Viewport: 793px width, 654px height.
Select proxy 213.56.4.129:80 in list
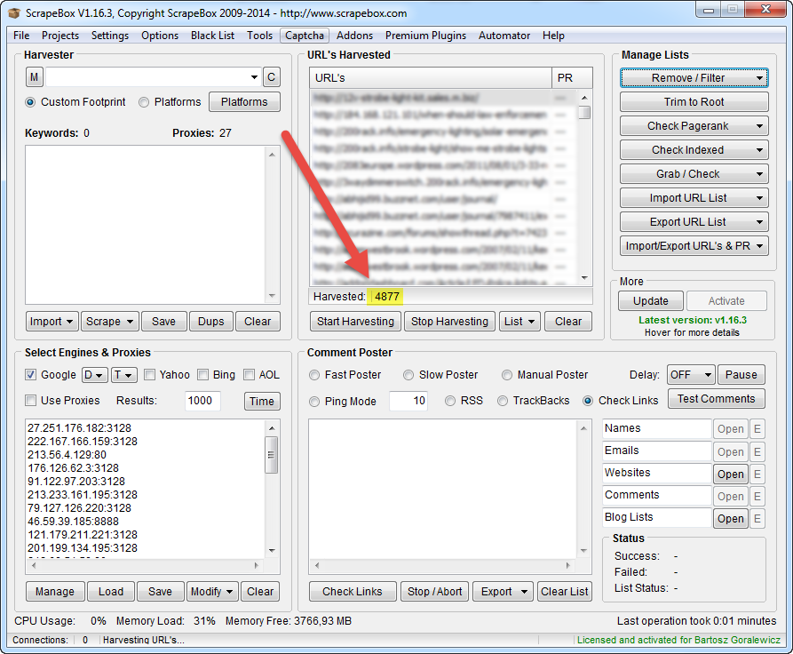tap(67, 455)
